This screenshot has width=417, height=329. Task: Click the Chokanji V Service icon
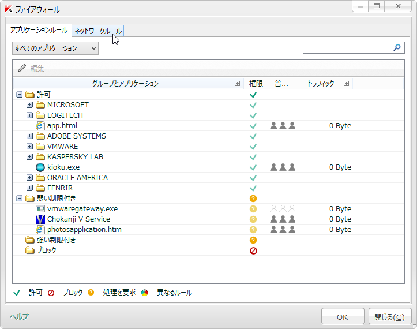(40, 219)
